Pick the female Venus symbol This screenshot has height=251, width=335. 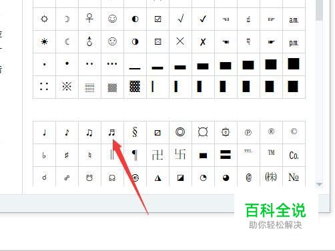[x=89, y=18]
